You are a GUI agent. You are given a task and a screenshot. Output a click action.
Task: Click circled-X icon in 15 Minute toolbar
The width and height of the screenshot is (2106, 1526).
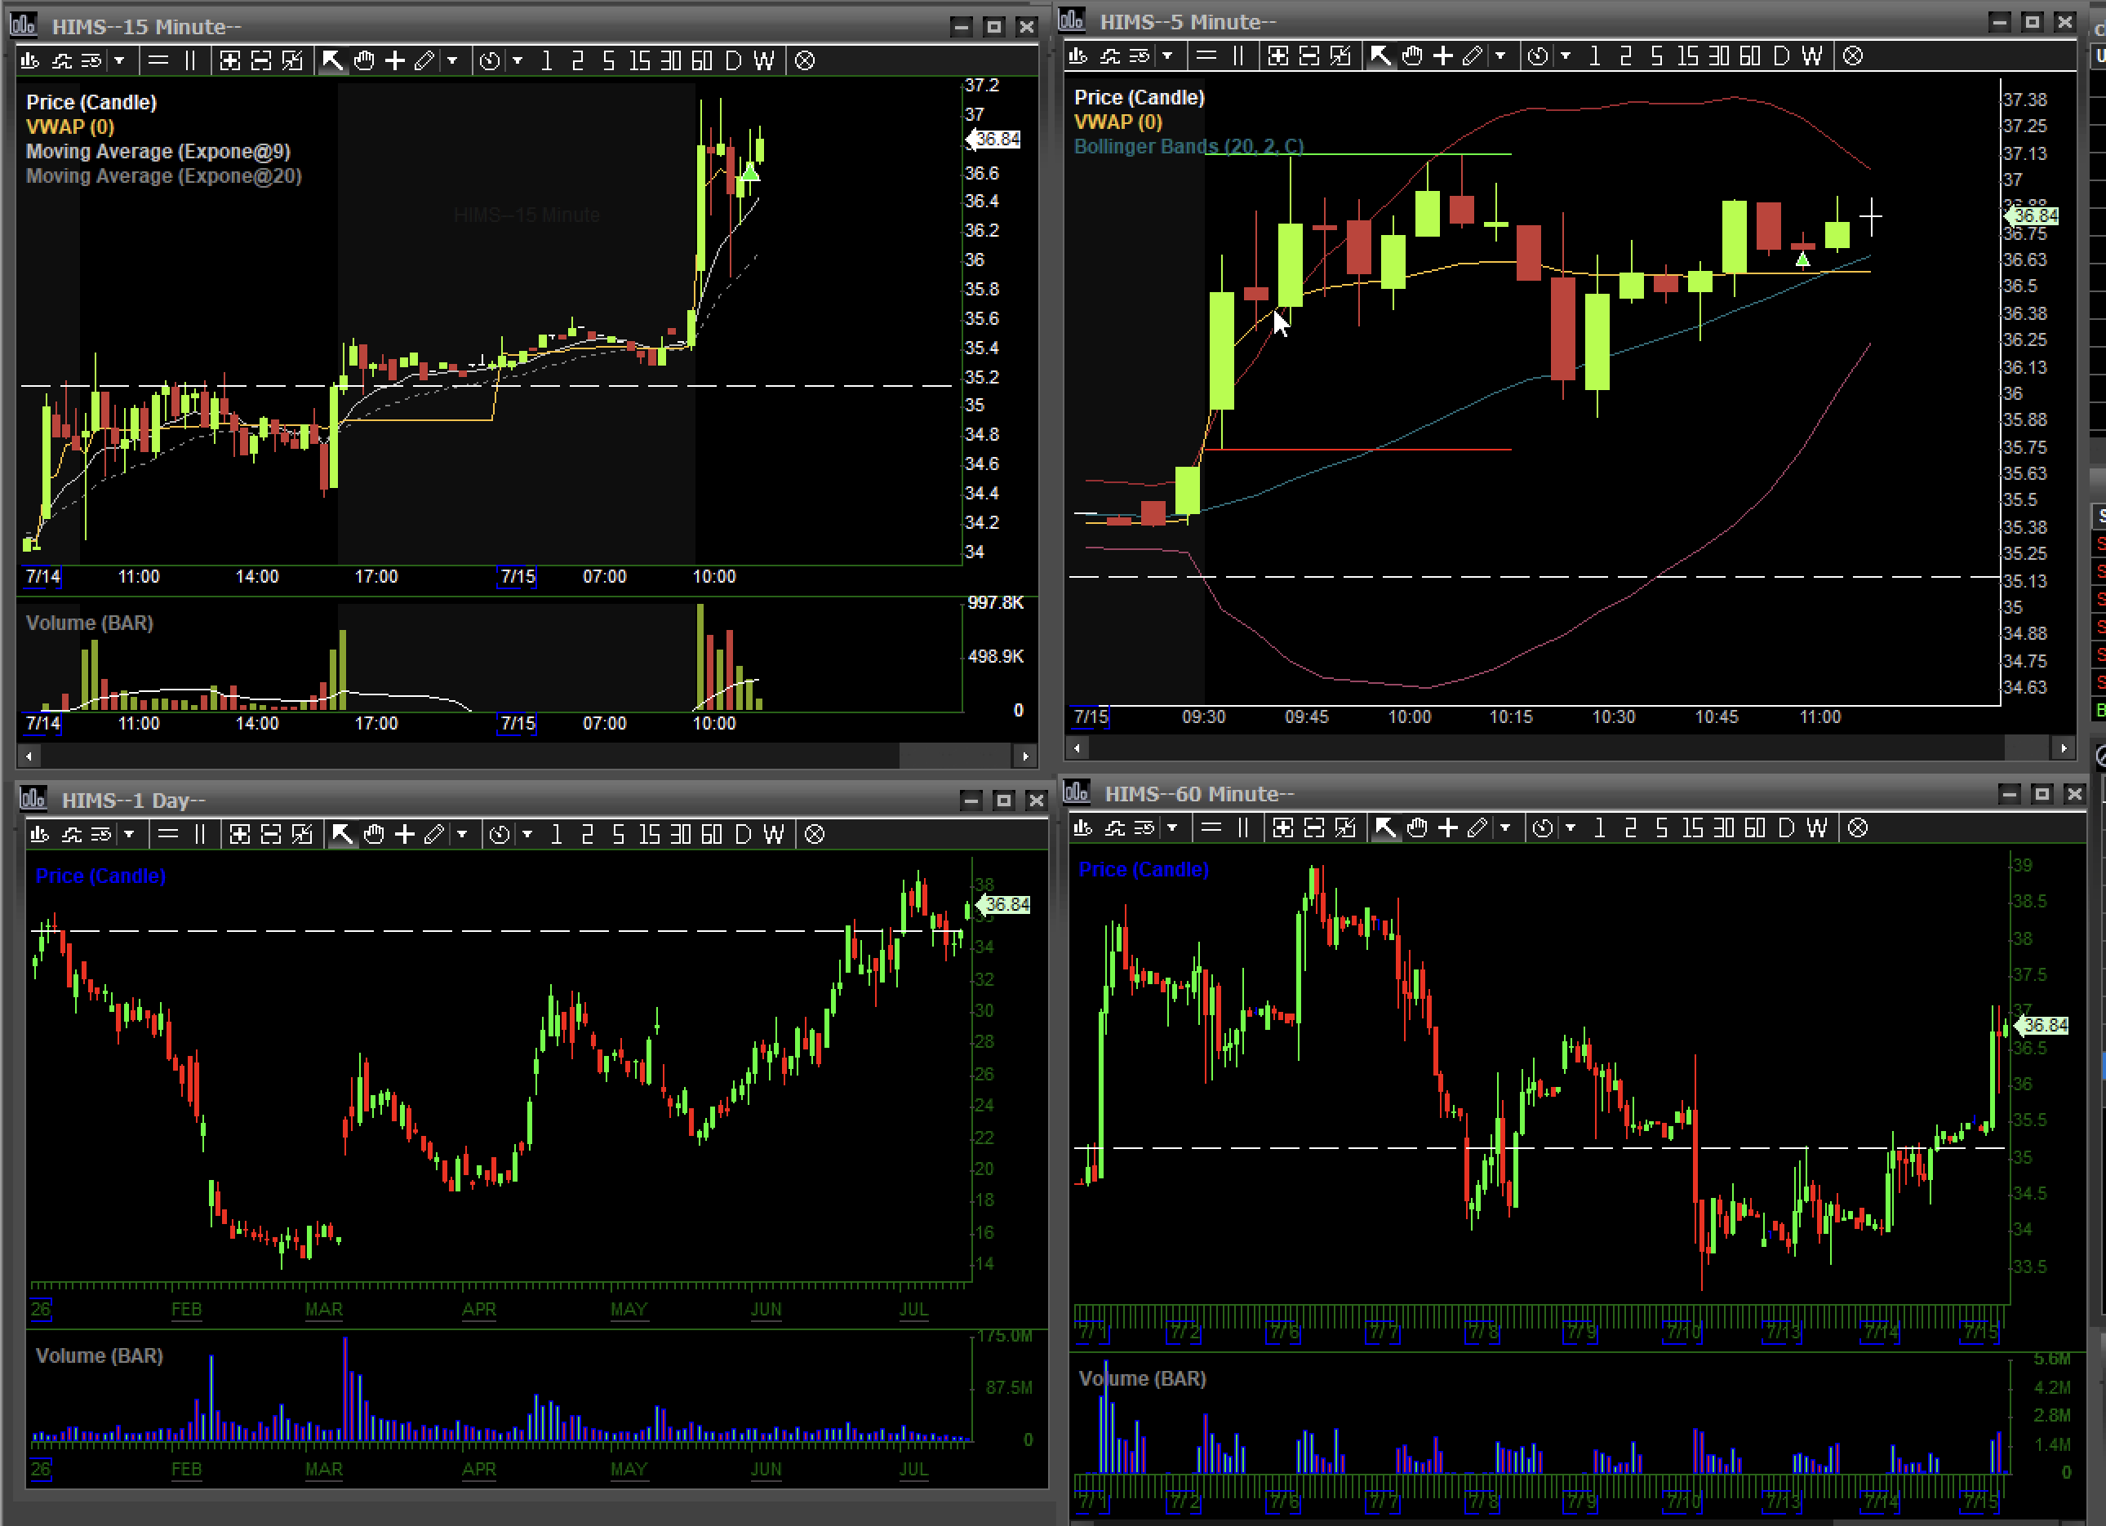click(805, 61)
